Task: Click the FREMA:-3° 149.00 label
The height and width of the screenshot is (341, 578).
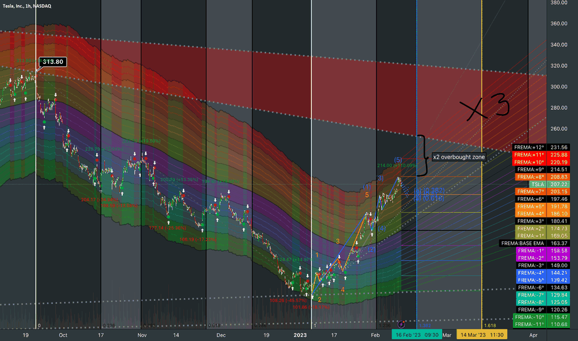Action: point(542,265)
